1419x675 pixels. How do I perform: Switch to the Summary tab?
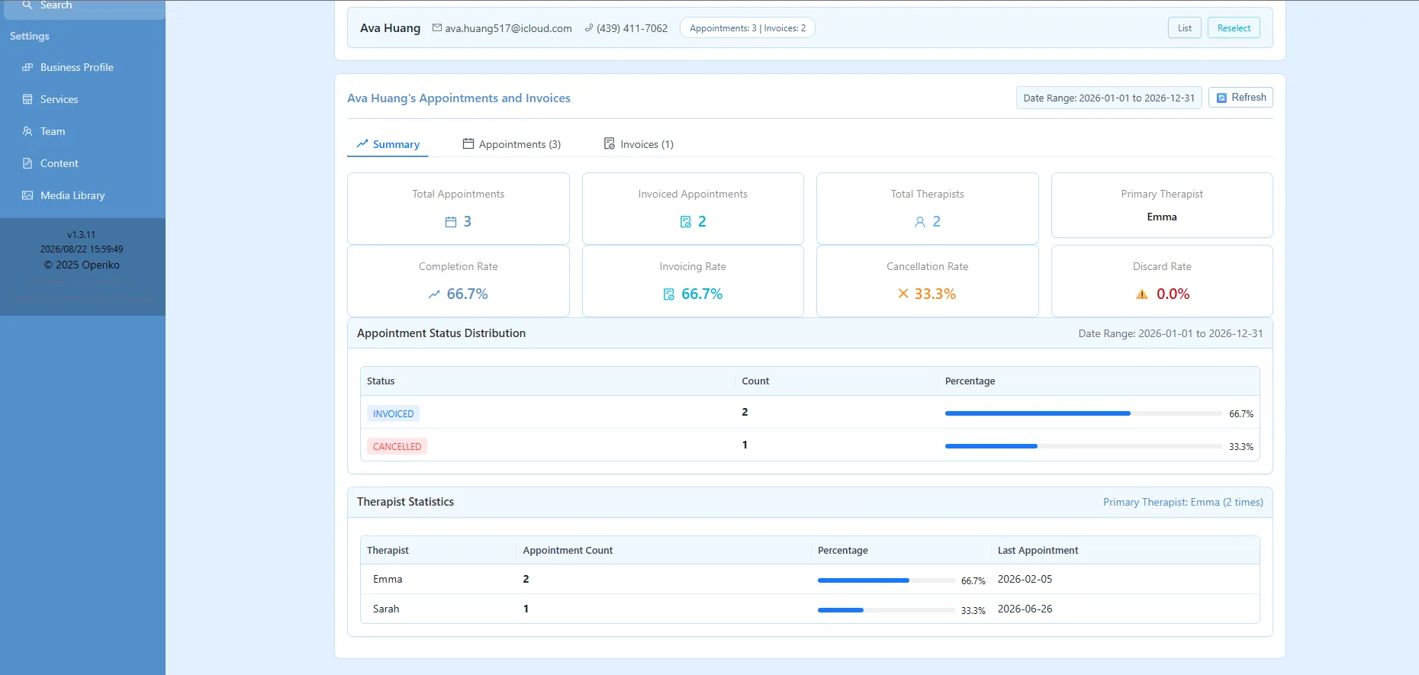pyautogui.click(x=388, y=144)
